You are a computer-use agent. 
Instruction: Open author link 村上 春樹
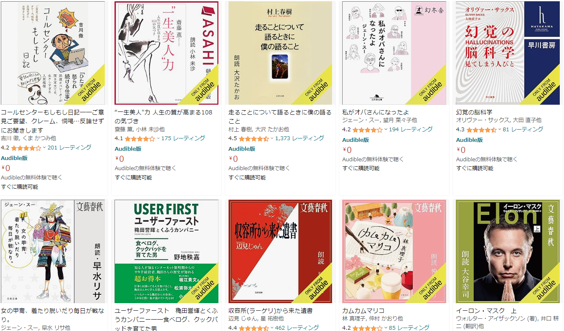[240, 129]
